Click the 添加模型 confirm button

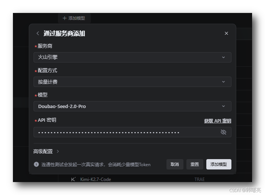point(219,164)
